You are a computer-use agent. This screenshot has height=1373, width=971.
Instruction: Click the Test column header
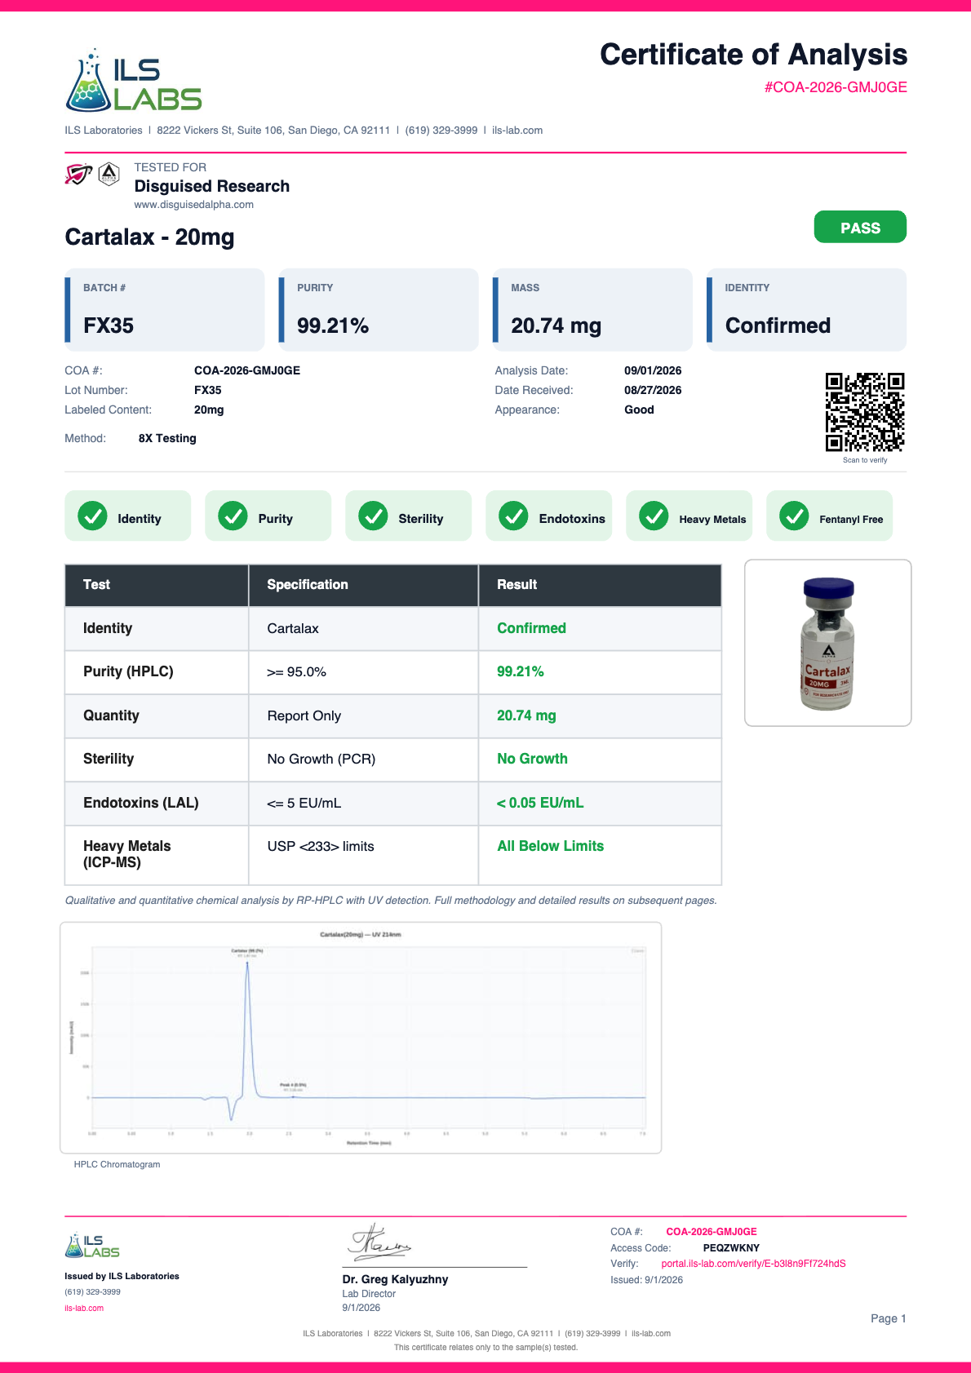pyautogui.click(x=157, y=585)
